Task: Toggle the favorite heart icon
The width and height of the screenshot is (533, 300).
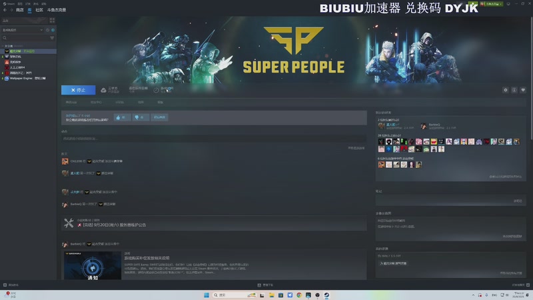Action: (523, 90)
